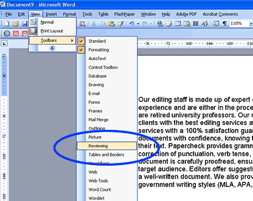Screen dimensions: 253x201
Task: Uncheck the Formatting toolbar checkmark
Action: click(x=81, y=50)
